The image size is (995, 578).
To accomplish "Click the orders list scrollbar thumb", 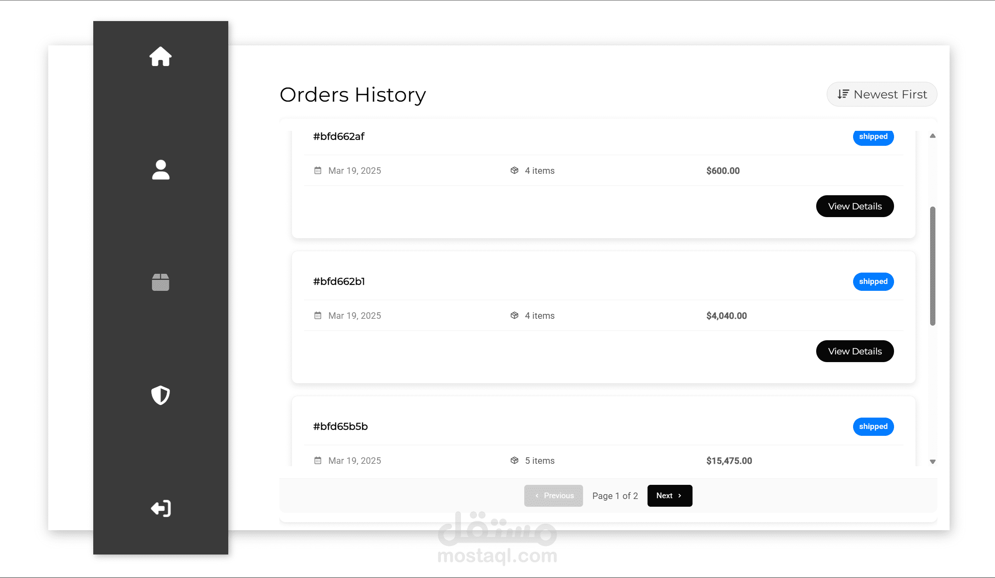I will (x=933, y=266).
